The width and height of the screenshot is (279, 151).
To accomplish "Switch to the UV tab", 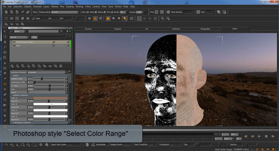I will [x=146, y=29].
